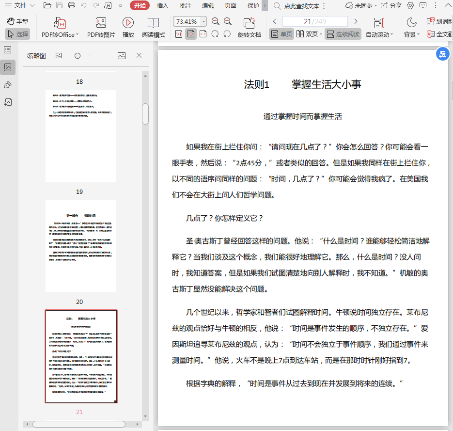This screenshot has width=453, height=431.
Task: Open the bookmark outline sidebar icon
Action: (x=8, y=50)
